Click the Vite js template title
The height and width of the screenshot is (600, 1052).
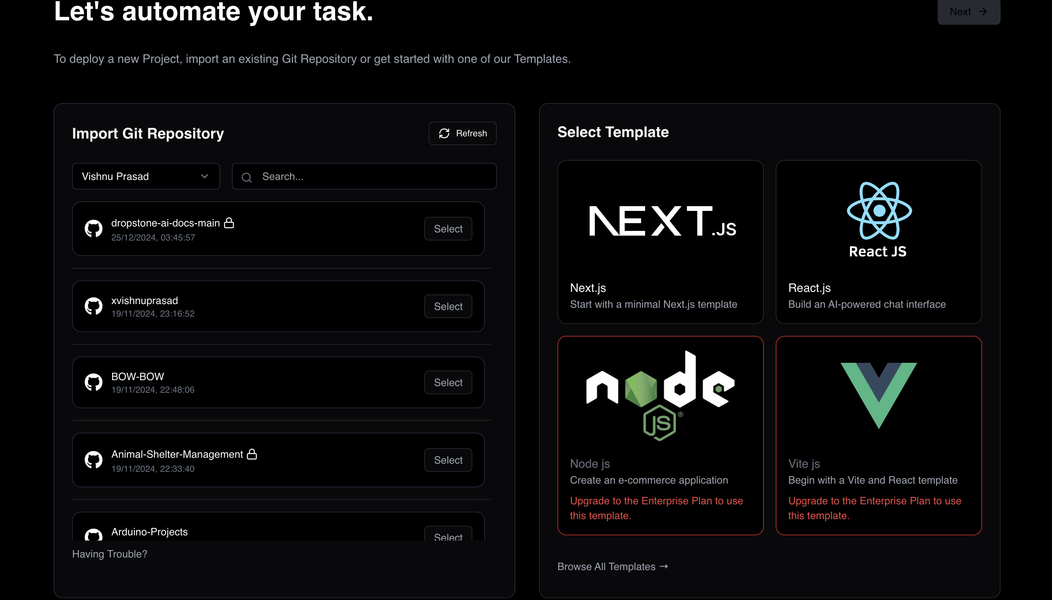[x=804, y=464]
